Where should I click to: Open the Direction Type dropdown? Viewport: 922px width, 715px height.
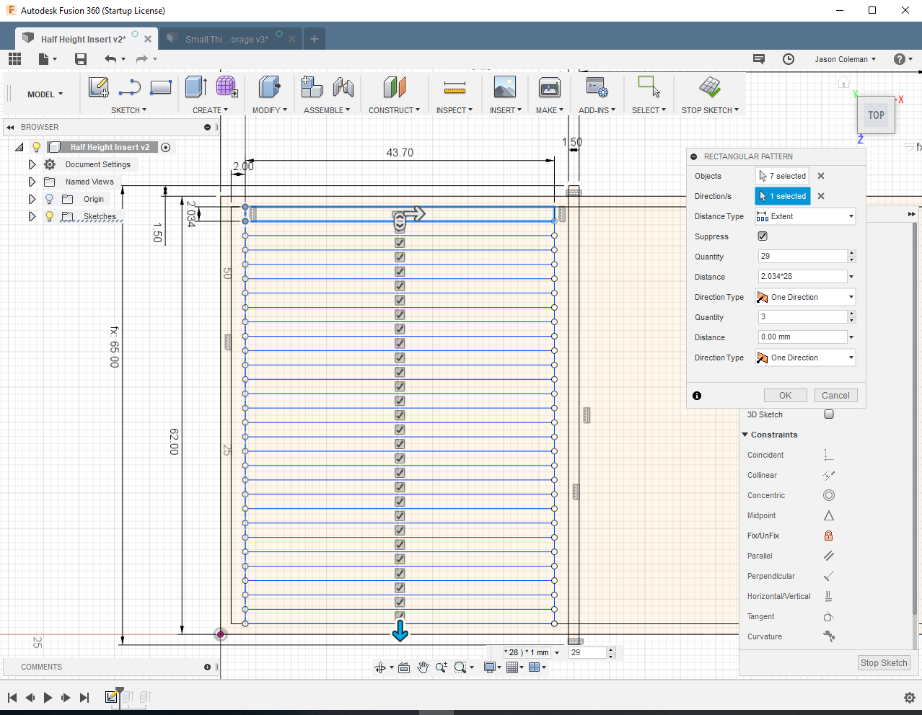point(804,297)
